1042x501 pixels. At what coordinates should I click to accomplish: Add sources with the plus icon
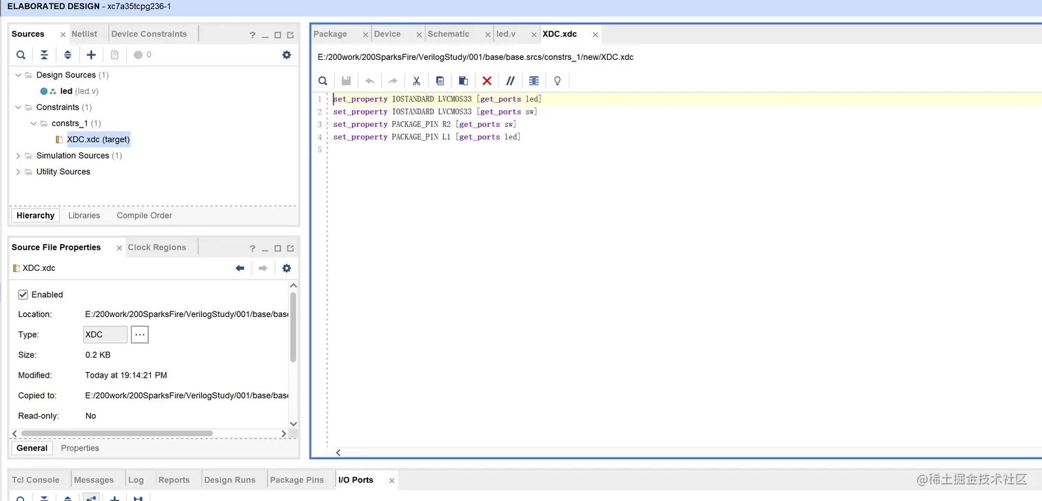pyautogui.click(x=91, y=55)
